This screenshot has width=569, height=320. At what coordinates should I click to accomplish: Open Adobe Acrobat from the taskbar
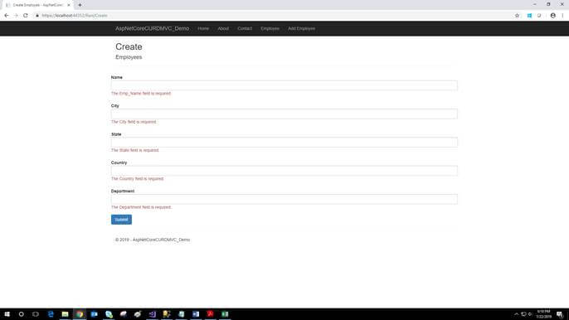point(210,314)
